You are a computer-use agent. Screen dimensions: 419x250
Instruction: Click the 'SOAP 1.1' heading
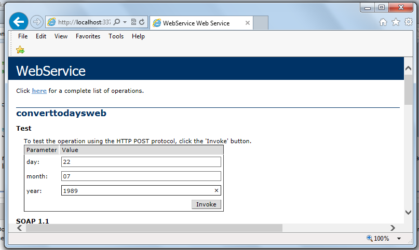click(x=33, y=221)
